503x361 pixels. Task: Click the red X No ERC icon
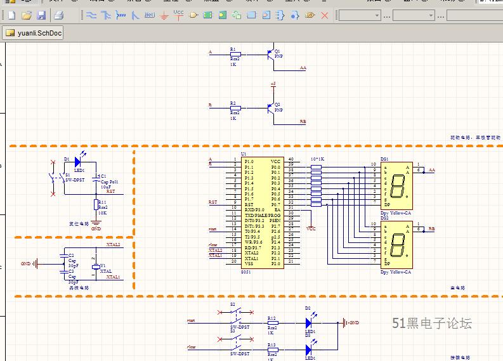click(x=325, y=15)
